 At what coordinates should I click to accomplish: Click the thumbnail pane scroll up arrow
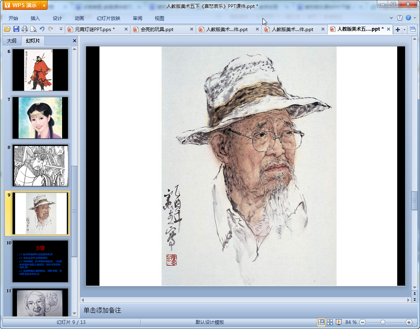click(75, 49)
